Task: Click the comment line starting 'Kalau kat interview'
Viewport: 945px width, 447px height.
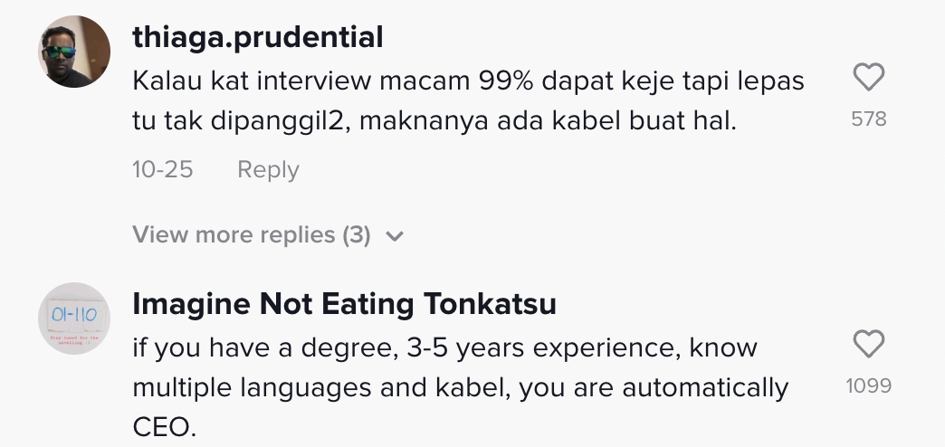Action: click(x=468, y=81)
